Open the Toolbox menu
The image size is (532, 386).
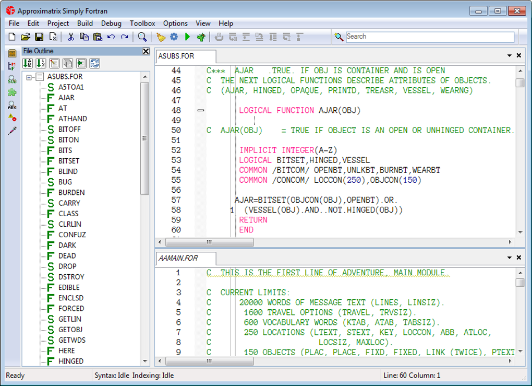pyautogui.click(x=142, y=23)
